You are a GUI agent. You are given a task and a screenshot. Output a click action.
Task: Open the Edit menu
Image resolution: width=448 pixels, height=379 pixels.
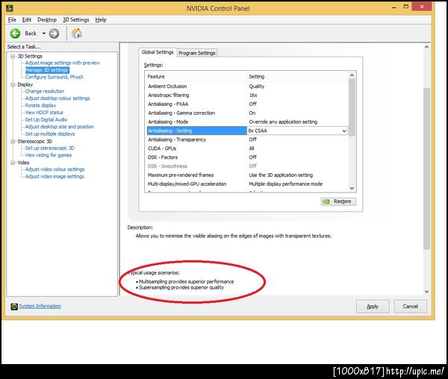pyautogui.click(x=27, y=19)
